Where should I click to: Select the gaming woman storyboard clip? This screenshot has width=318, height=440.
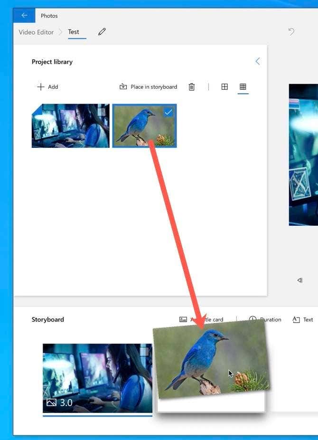[97, 378]
